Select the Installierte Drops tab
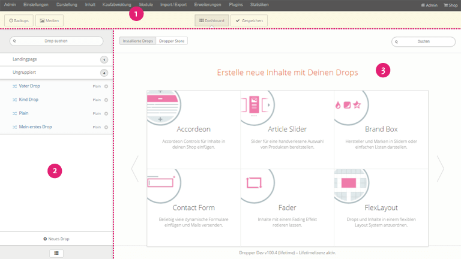Screen dimensions: 461x259 (x=137, y=41)
